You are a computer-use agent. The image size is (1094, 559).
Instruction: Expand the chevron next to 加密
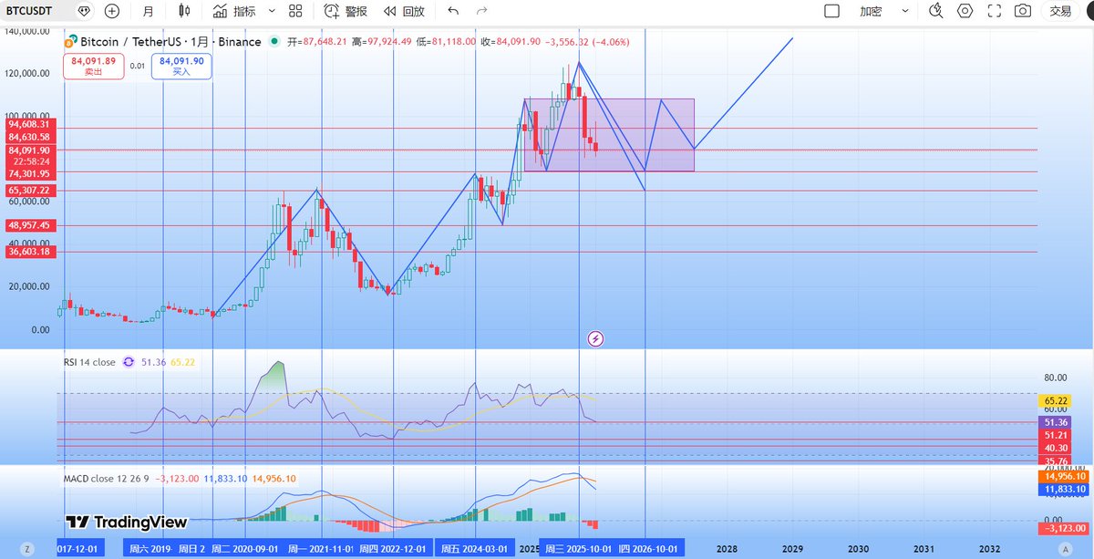[904, 11]
